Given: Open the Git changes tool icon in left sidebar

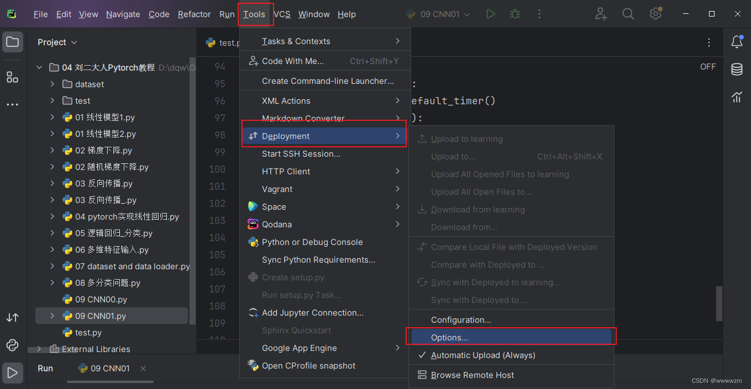Looking at the screenshot, I should coord(12,318).
